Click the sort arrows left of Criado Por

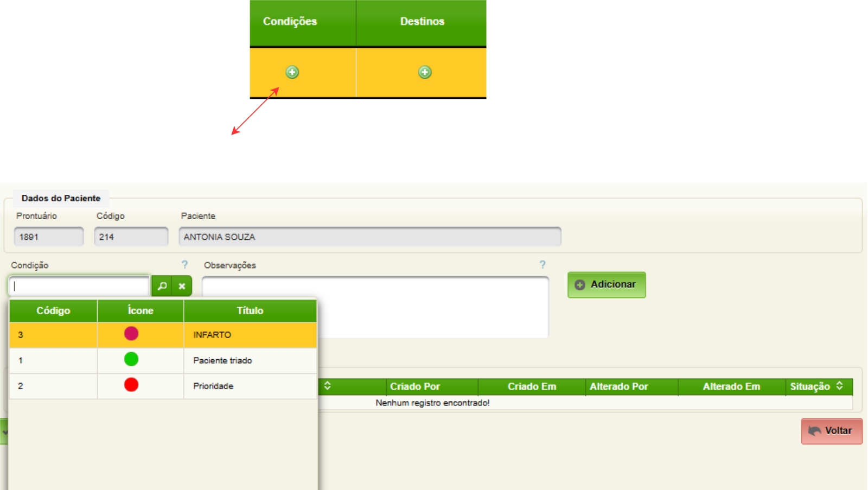coord(327,386)
